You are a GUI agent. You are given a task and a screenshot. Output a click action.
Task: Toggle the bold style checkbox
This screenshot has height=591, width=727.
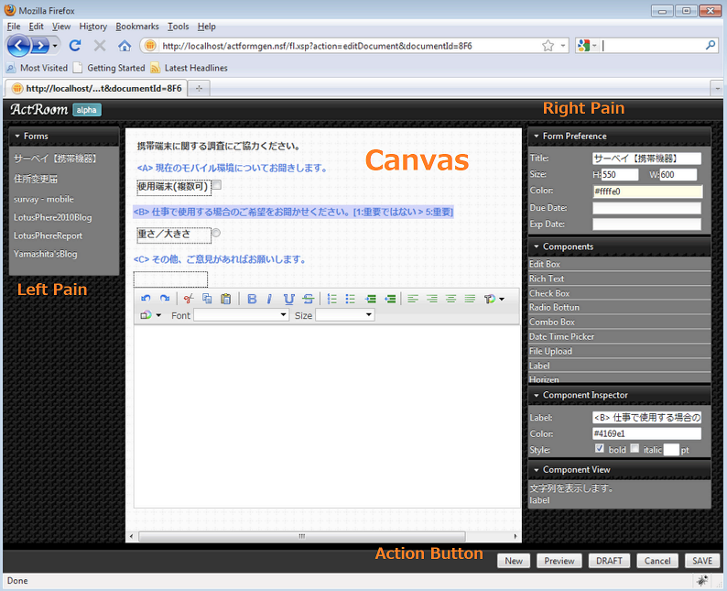click(x=600, y=448)
